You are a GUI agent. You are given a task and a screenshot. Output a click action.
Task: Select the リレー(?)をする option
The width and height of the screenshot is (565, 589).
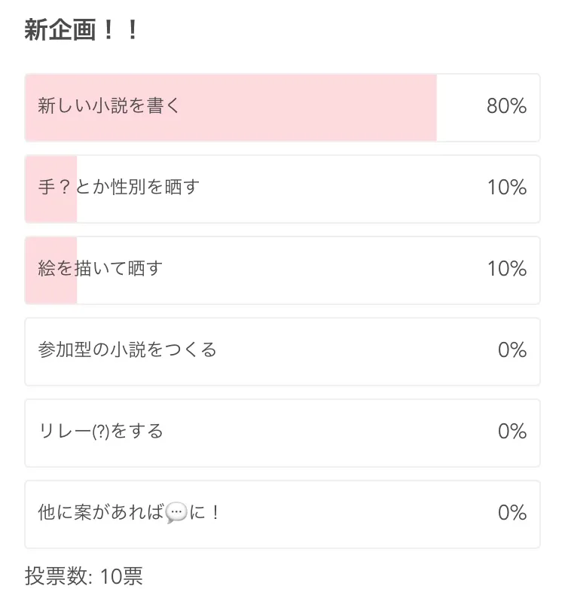[x=101, y=432]
